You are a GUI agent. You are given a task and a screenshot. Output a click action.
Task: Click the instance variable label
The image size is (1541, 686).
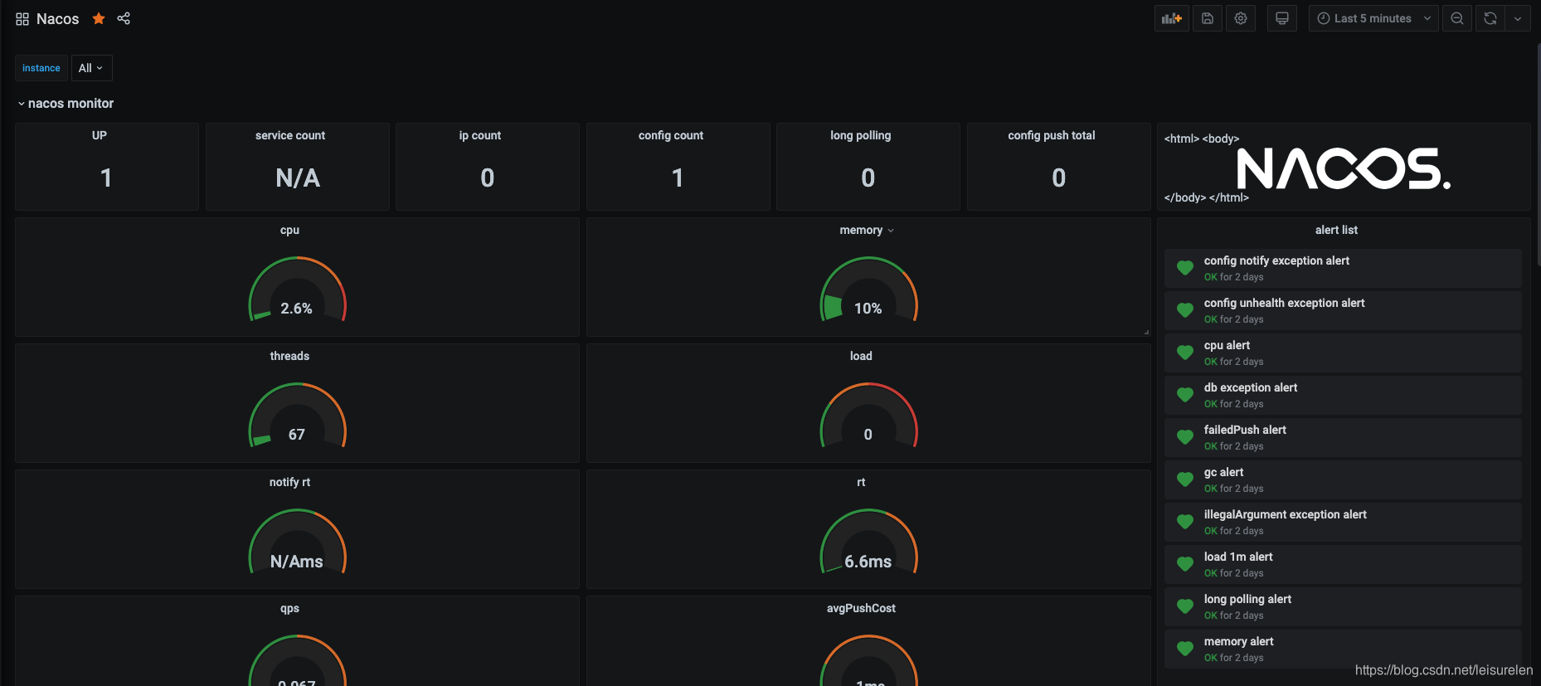click(41, 68)
